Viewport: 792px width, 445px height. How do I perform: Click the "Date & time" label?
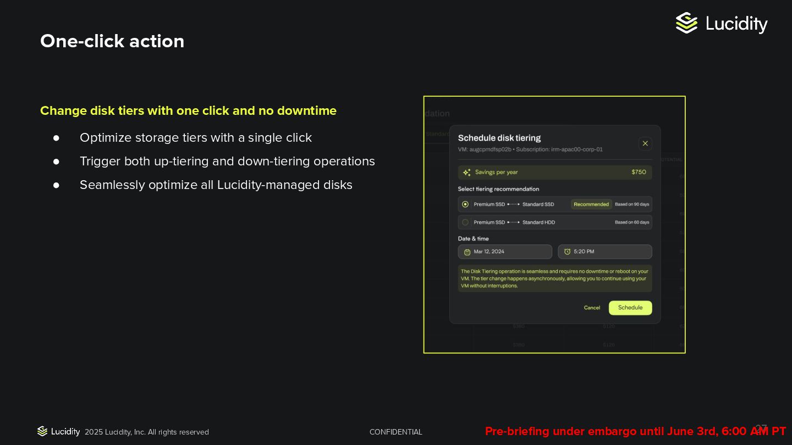474,238
